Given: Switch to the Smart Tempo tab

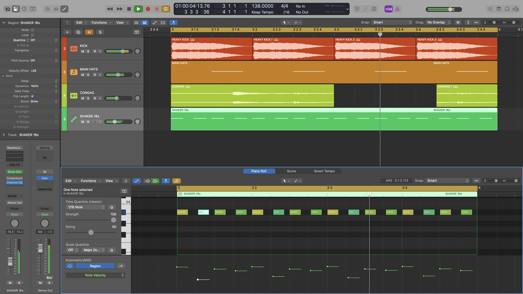Looking at the screenshot, I should click(324, 171).
